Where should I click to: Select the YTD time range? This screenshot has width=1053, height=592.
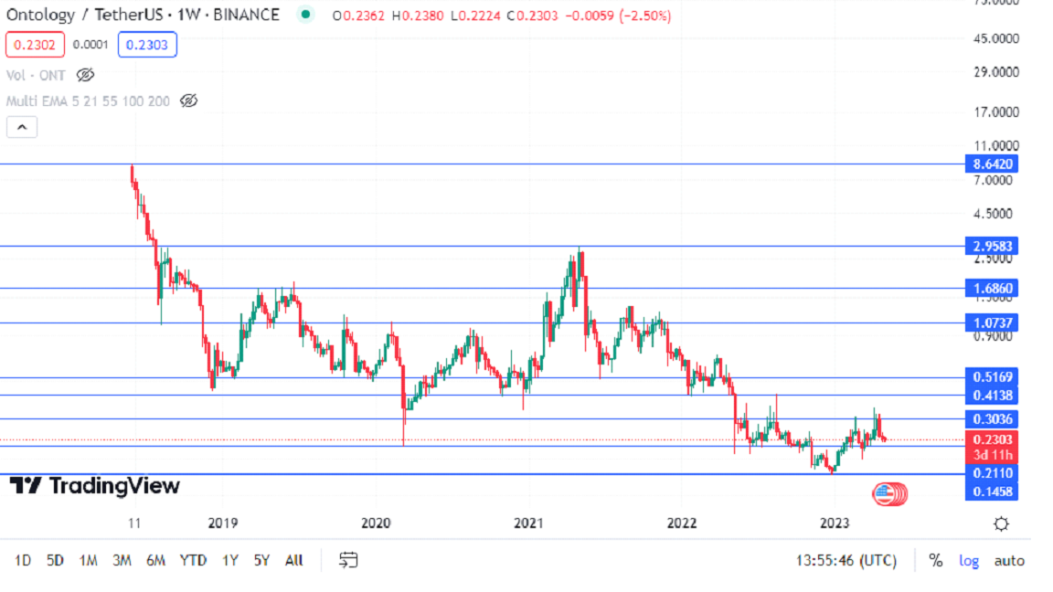tap(193, 560)
